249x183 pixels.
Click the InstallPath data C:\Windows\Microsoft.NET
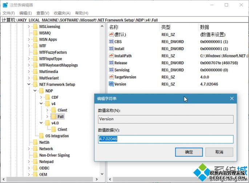[224, 56]
